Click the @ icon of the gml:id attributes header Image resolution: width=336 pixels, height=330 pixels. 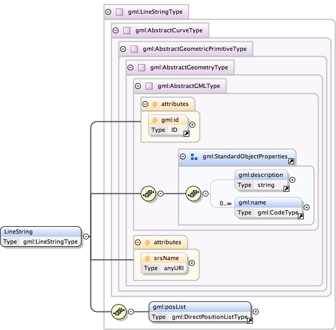click(155, 104)
